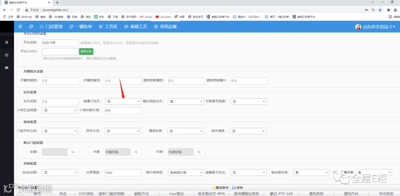Open the 板件清单 dropdown
Screen dimensions: 400x196
click(248, 131)
